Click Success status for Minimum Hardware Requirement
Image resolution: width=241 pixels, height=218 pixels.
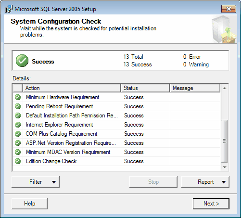point(134,97)
